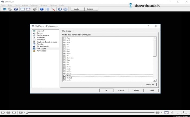Open the Audio track dropdown
Screen dimensions: 190x117
78,9
